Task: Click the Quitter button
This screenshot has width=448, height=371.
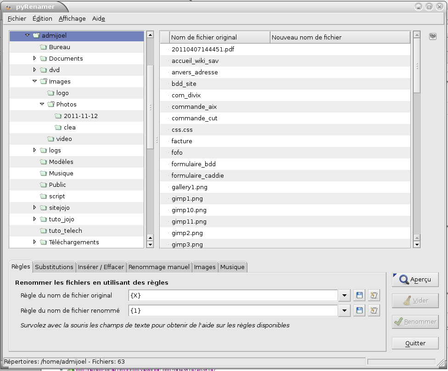Action: coord(415,343)
